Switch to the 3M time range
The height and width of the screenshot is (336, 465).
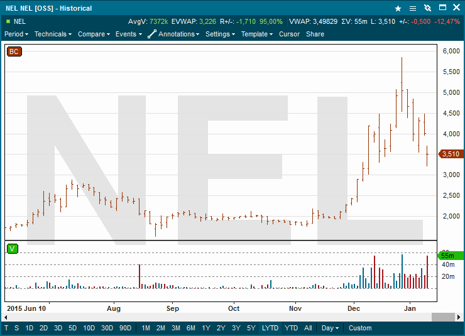point(176,328)
